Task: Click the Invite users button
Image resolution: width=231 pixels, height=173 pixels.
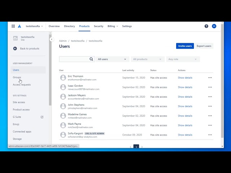Action: tap(185, 46)
